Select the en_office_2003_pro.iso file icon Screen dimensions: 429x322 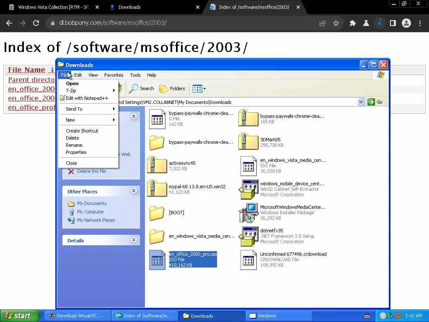tap(158, 260)
